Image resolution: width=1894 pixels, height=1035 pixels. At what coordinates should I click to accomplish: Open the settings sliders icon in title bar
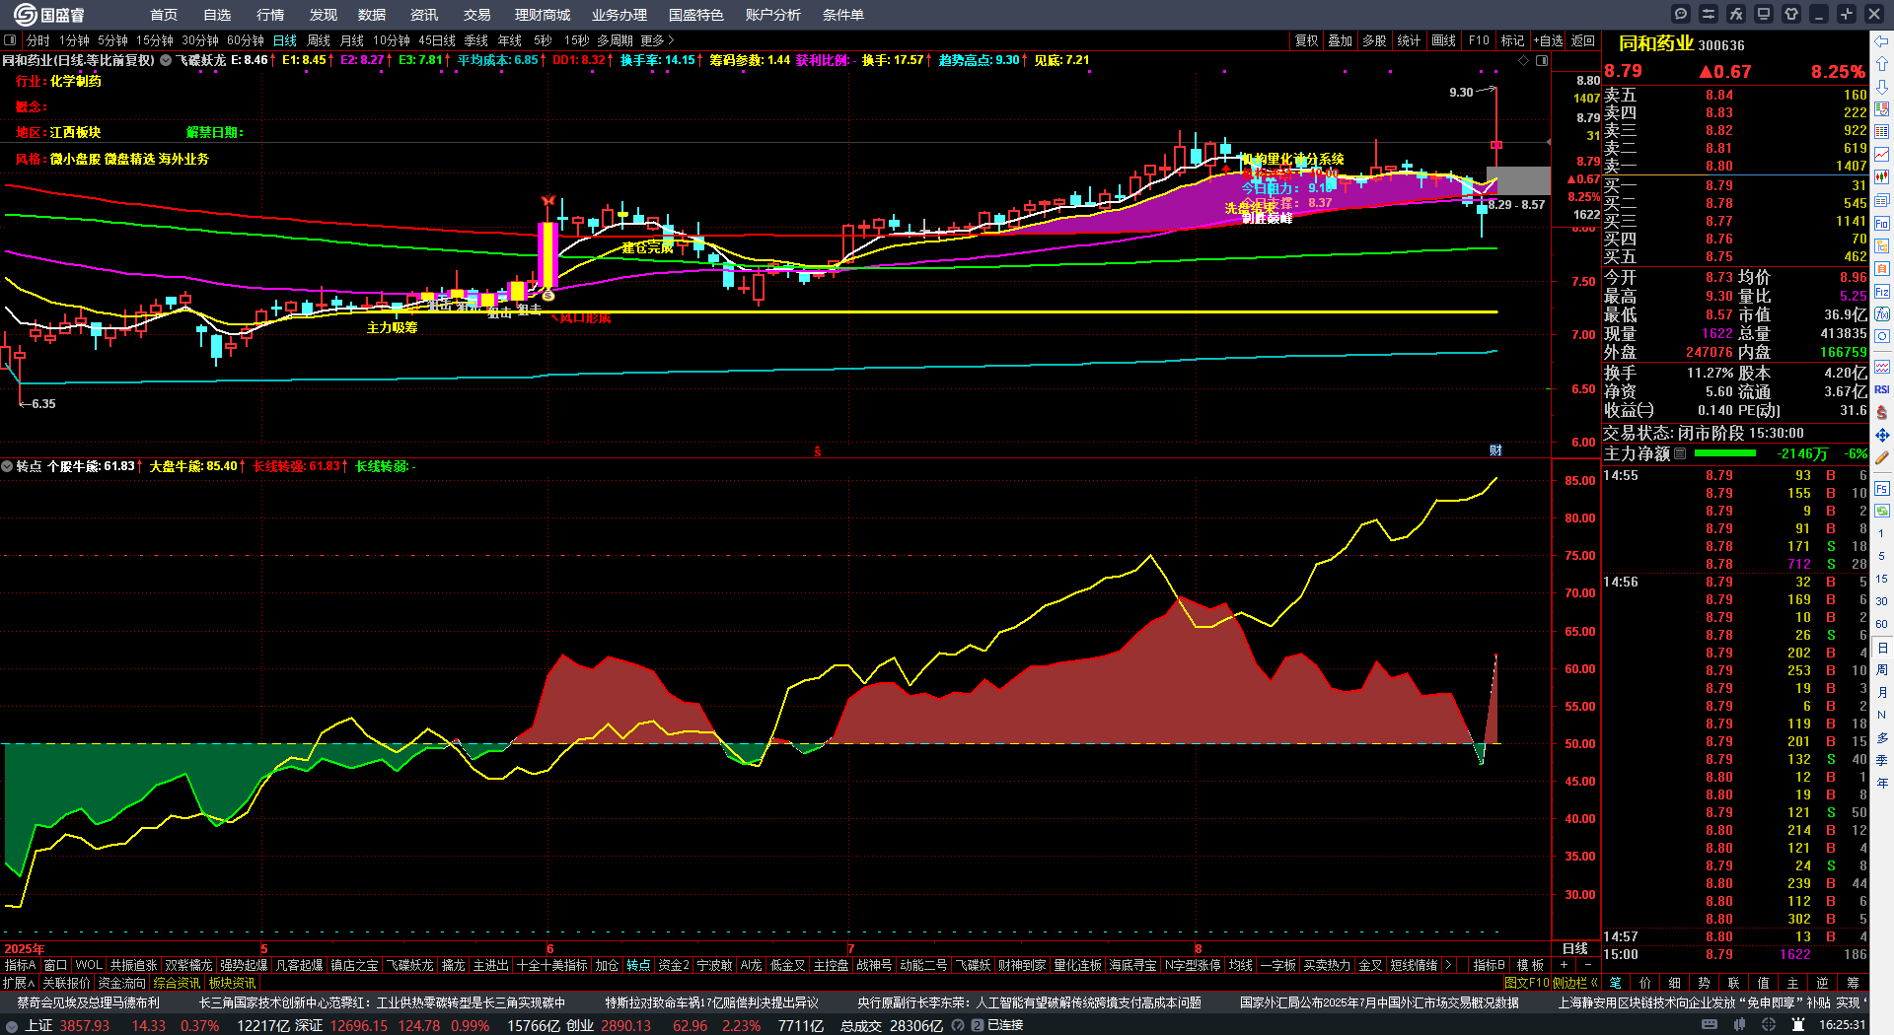tap(1709, 14)
